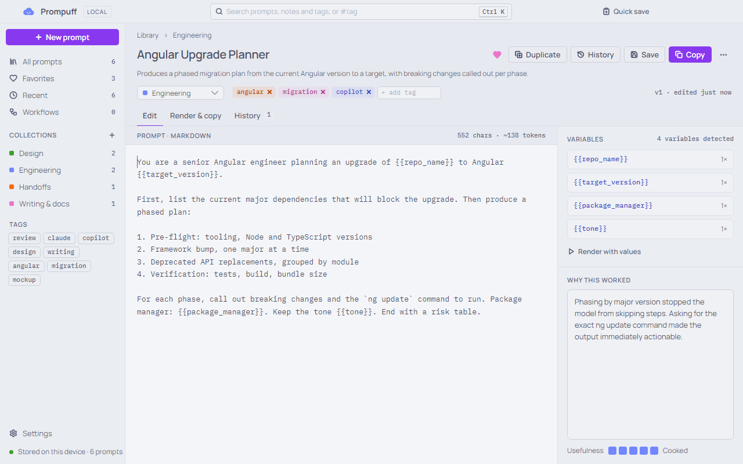Remove the migration tag

[x=323, y=92]
